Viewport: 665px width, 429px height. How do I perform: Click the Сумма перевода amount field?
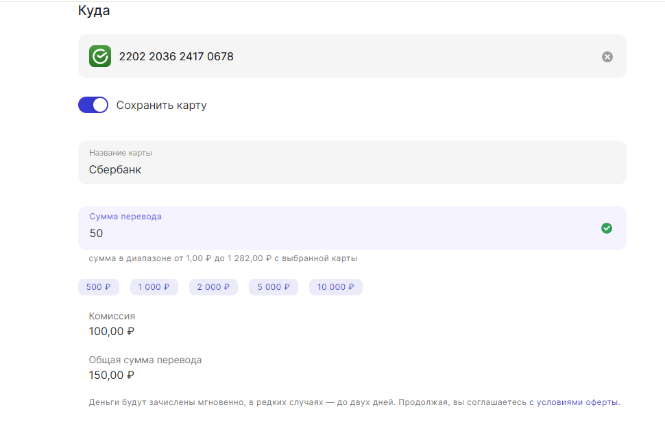tap(352, 228)
